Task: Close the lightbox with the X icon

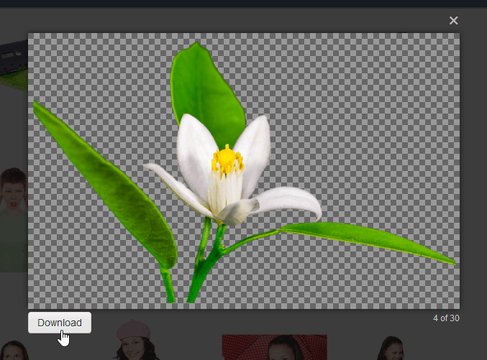Action: coord(453,21)
